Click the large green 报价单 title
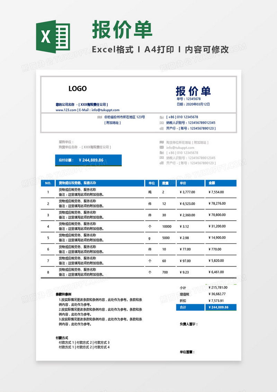Screen dimensions: 277x392 point(122,29)
